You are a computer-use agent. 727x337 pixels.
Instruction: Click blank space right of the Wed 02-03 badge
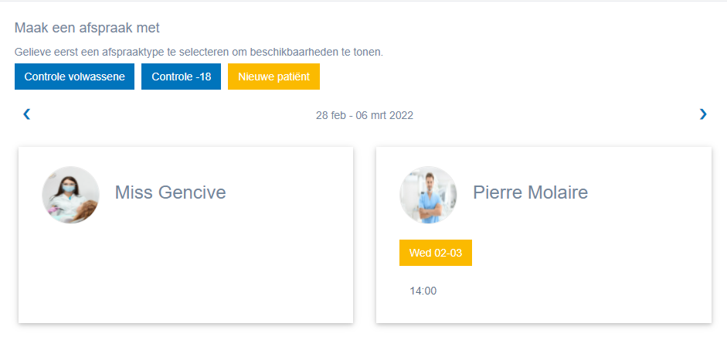tap(587, 253)
